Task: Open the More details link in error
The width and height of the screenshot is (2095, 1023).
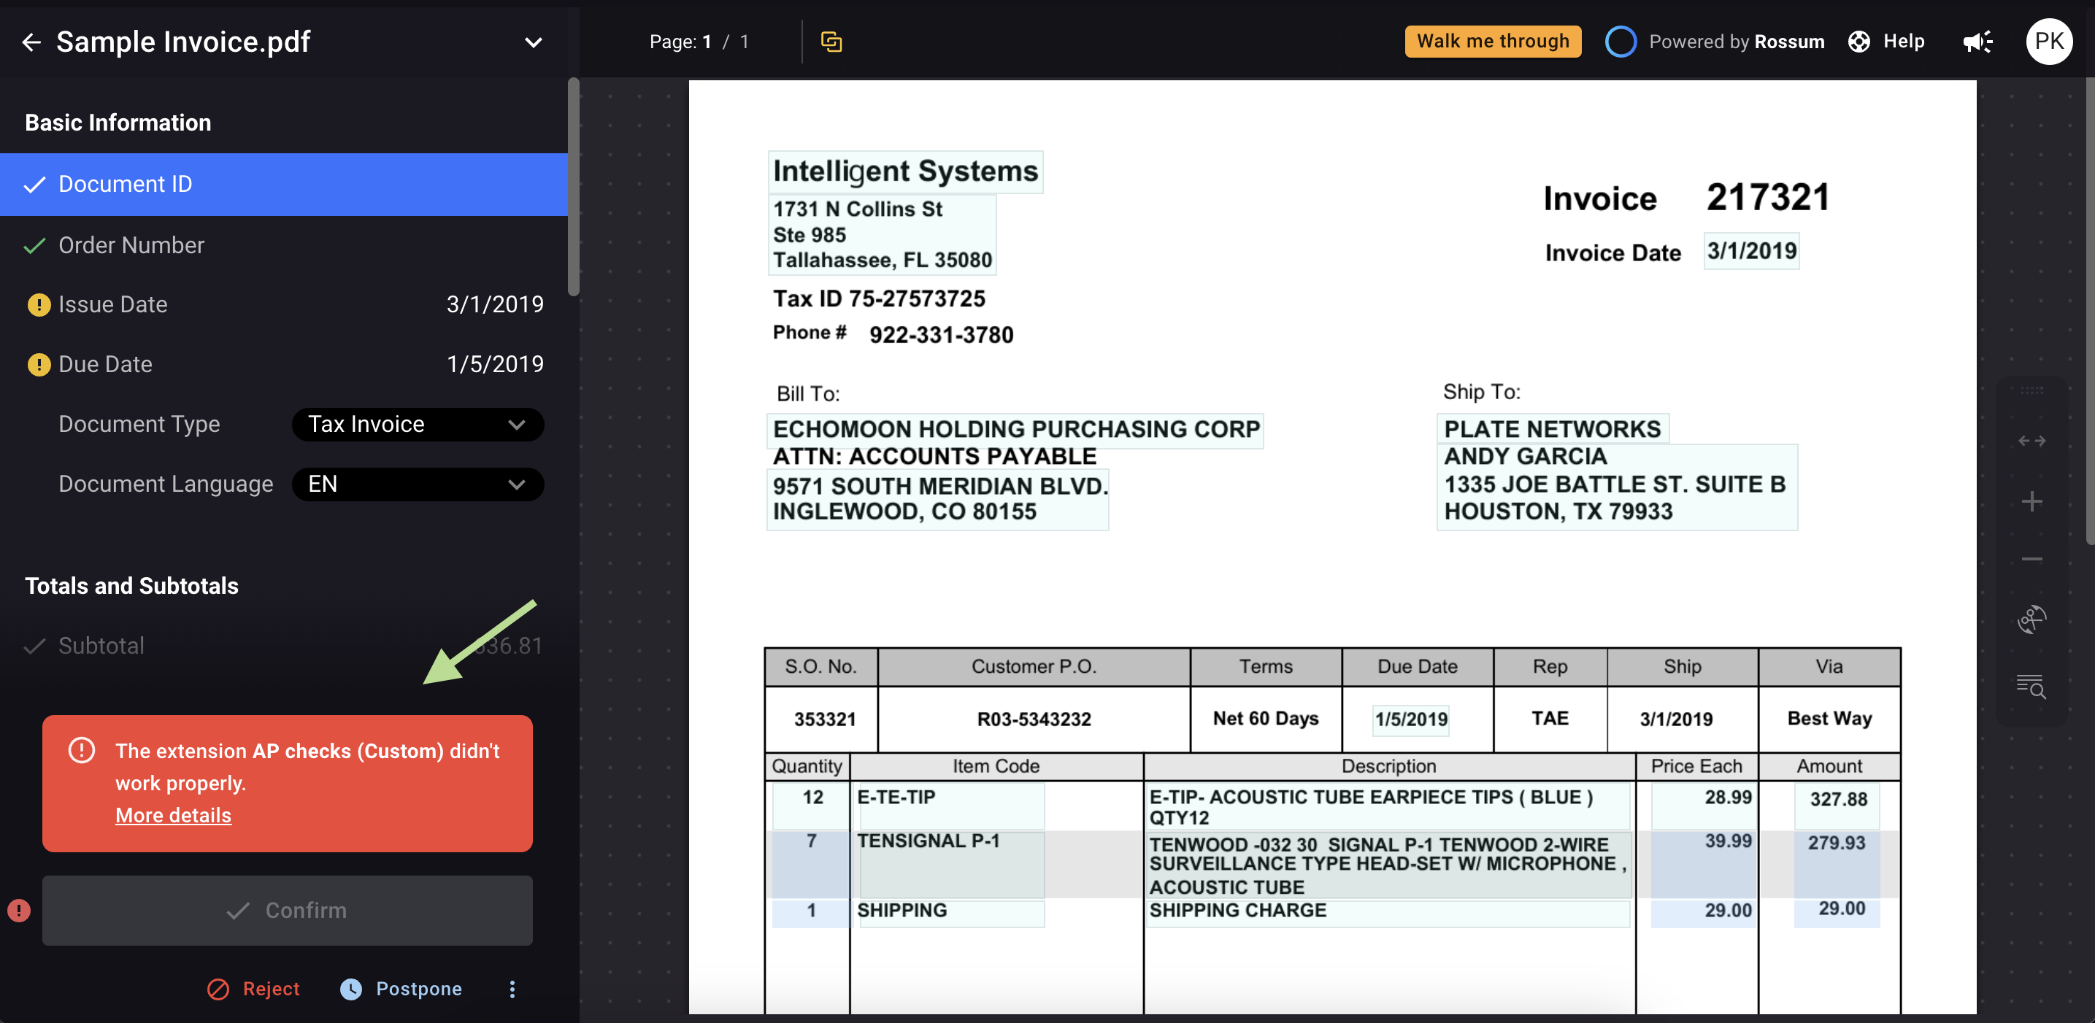Action: (173, 815)
